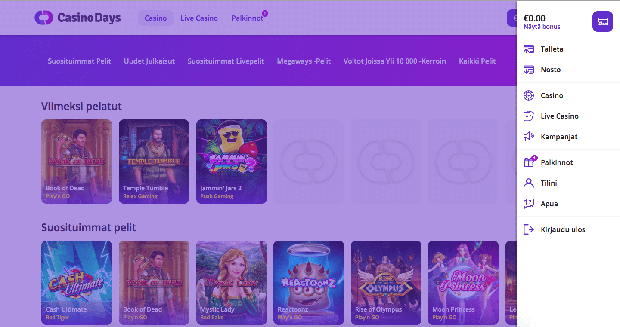
Task: Open the Casino tab in top navigation
Action: pyautogui.click(x=156, y=18)
